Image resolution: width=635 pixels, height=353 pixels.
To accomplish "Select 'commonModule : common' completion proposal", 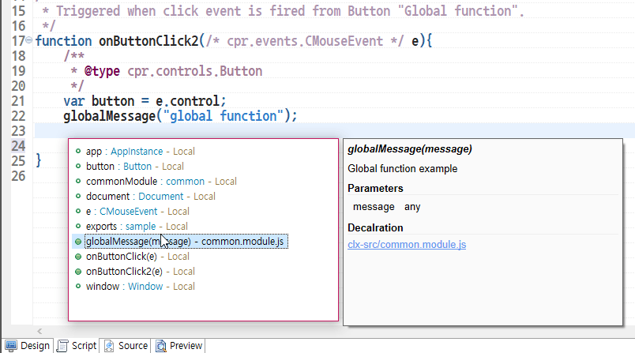I will [x=161, y=182].
